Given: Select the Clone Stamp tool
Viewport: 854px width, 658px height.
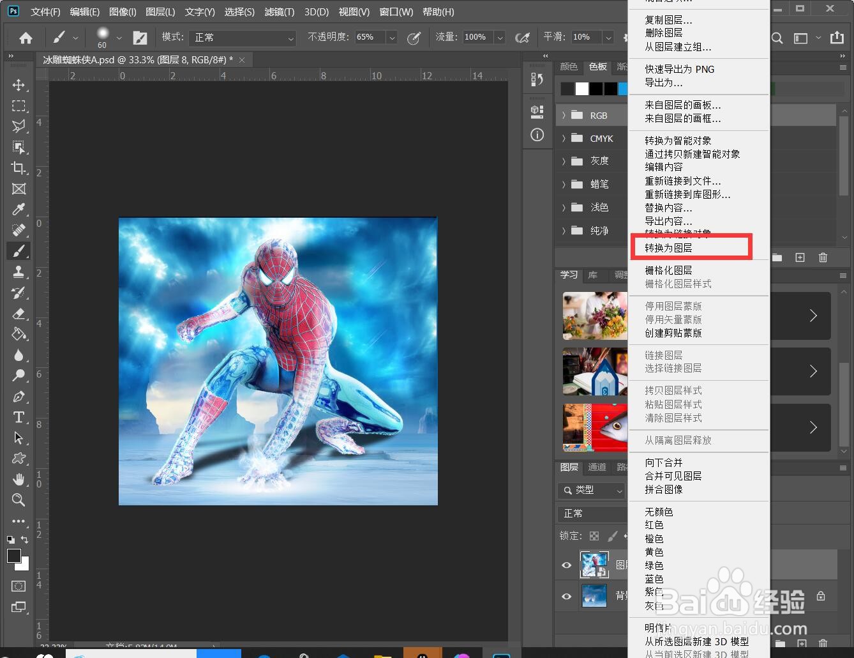Looking at the screenshot, I should [x=19, y=272].
